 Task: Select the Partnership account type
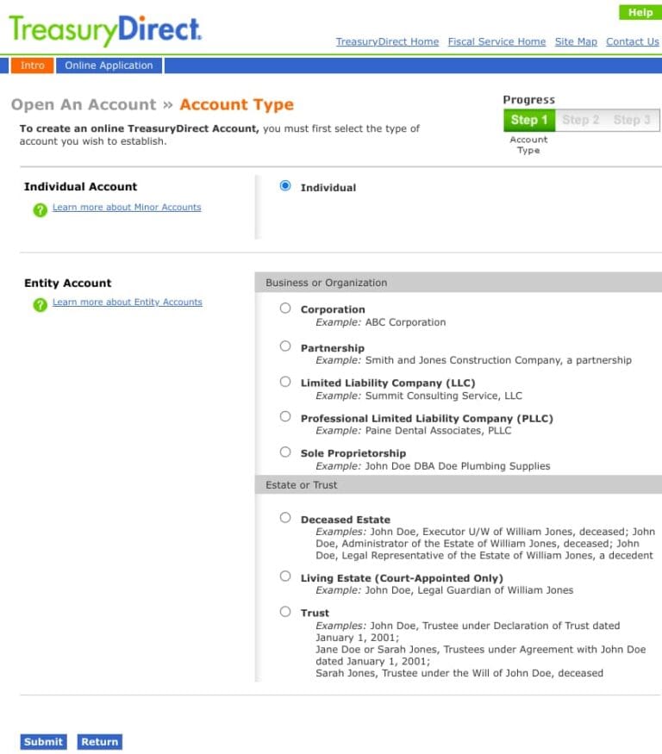tap(285, 346)
